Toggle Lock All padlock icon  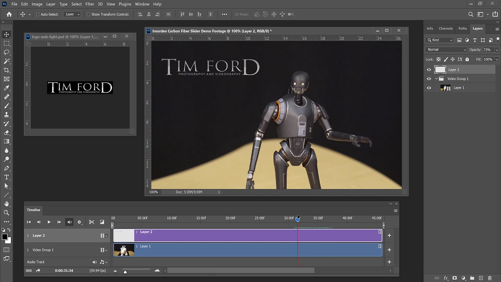point(467,60)
